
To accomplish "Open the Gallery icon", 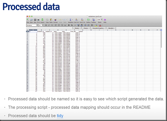I will pos(88,20).
